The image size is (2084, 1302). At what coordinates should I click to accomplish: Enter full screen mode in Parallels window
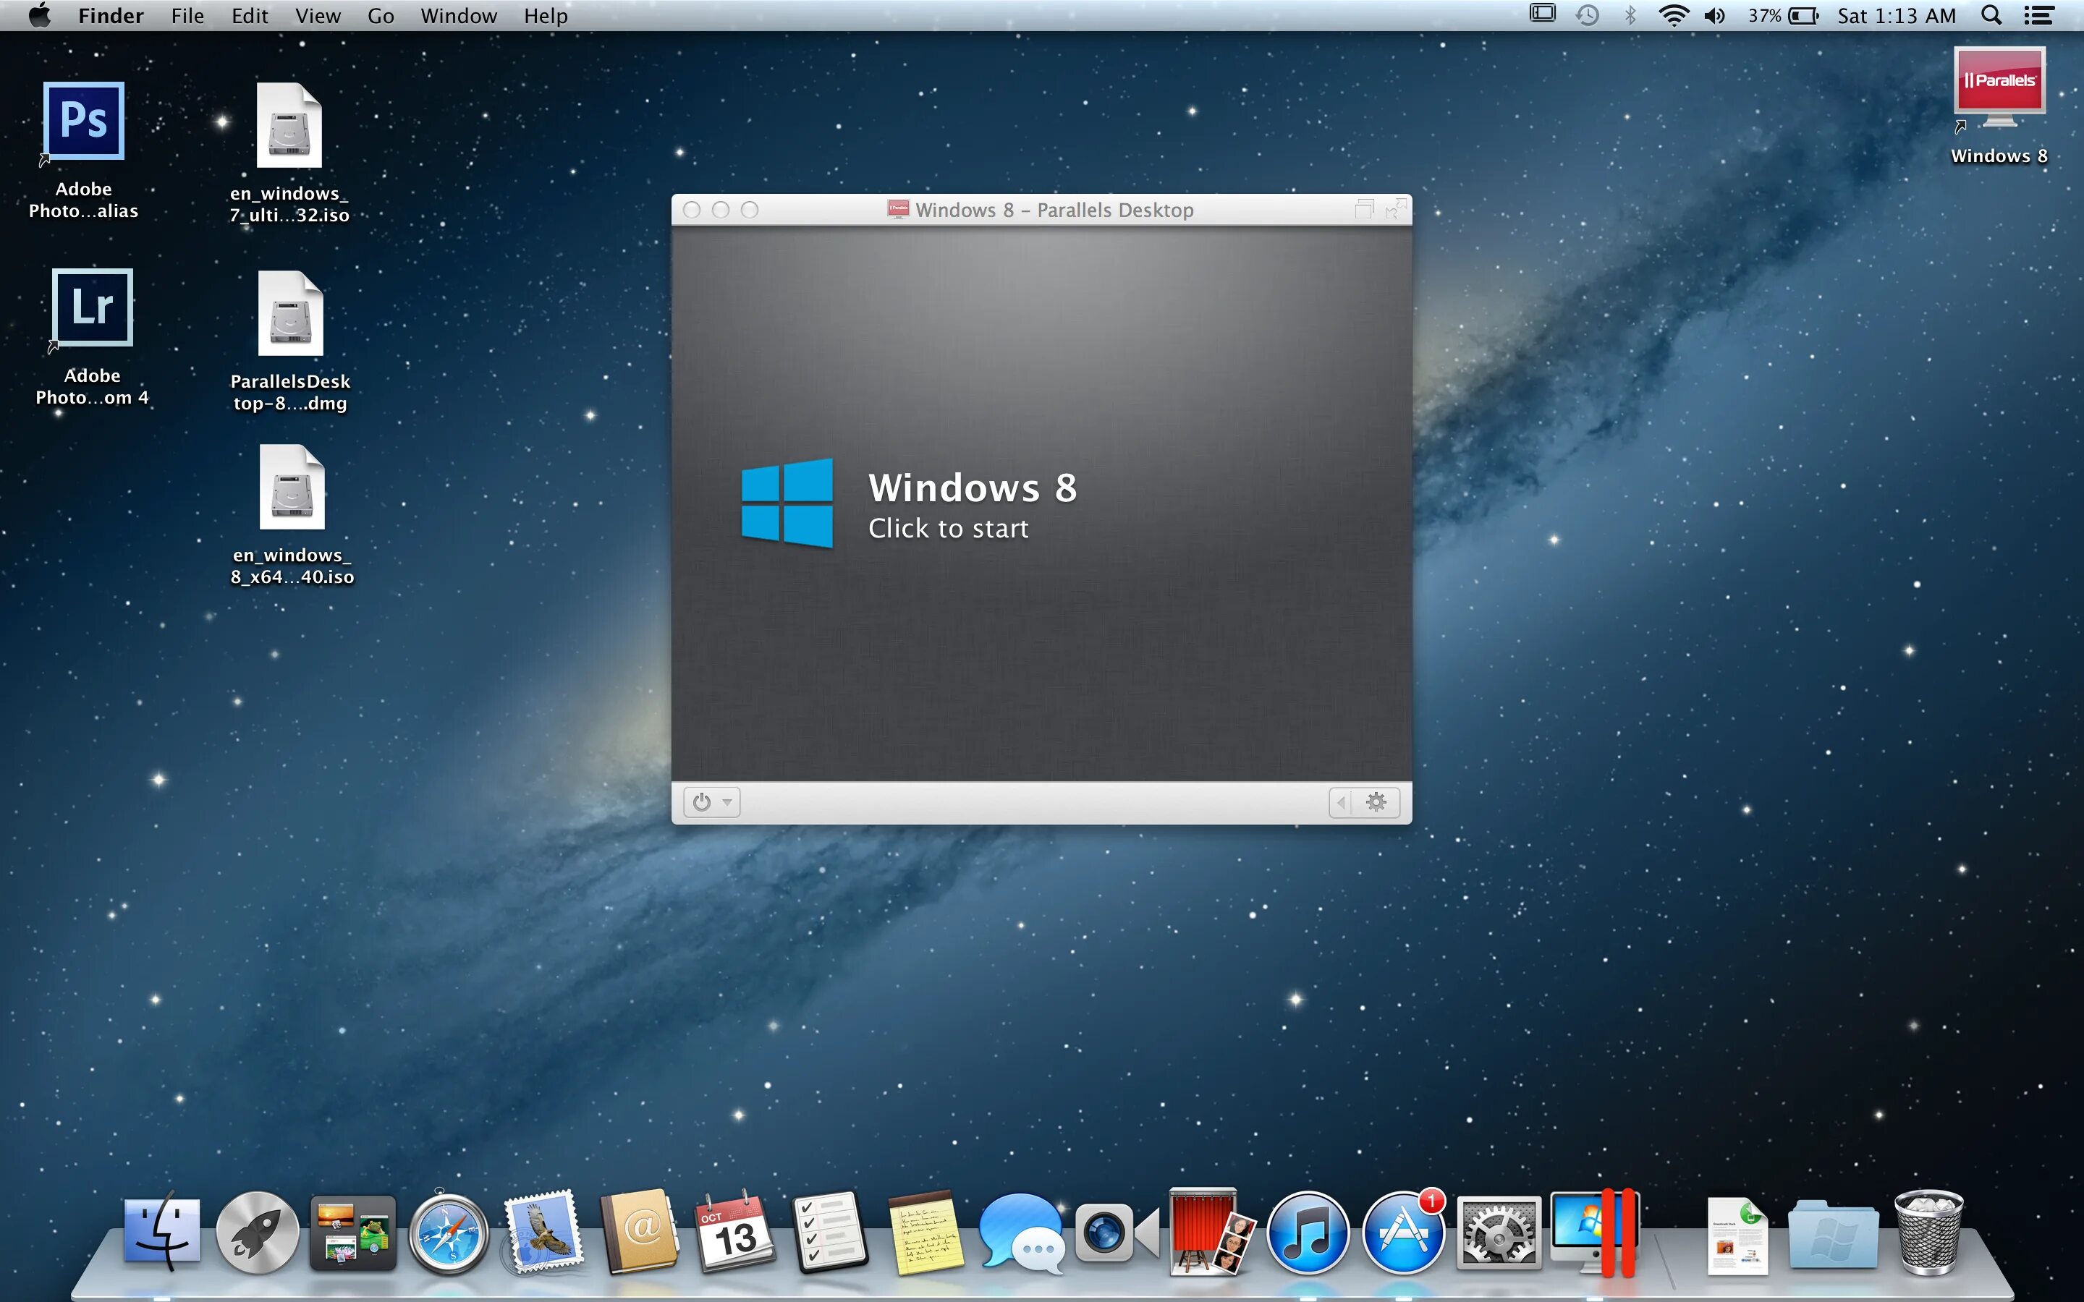coord(1396,208)
